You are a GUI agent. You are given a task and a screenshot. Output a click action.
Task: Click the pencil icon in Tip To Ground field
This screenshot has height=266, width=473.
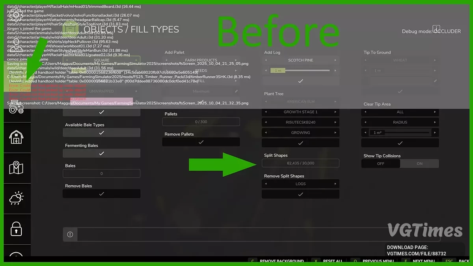click(436, 81)
